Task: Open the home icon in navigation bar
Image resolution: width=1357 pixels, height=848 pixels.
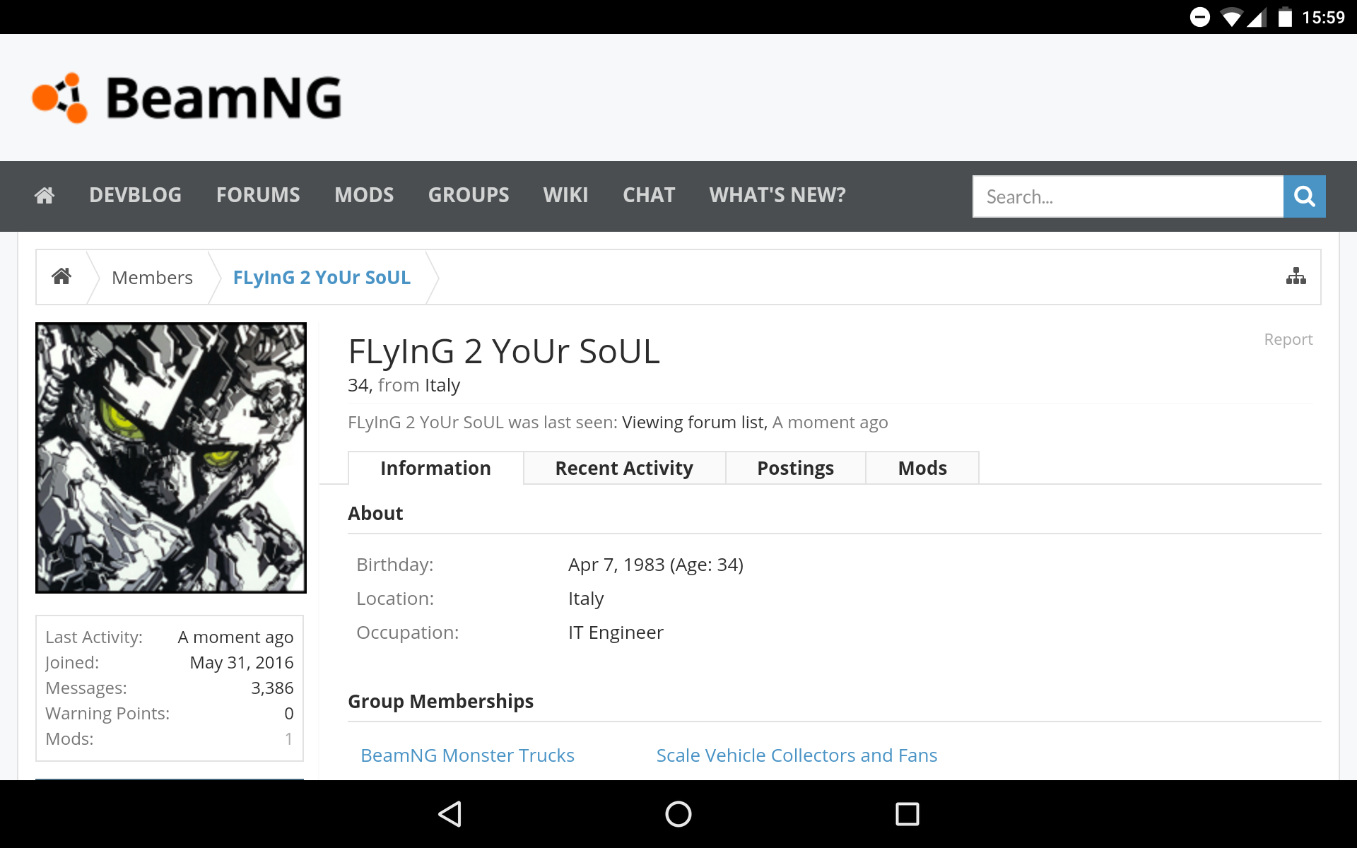Action: (45, 196)
